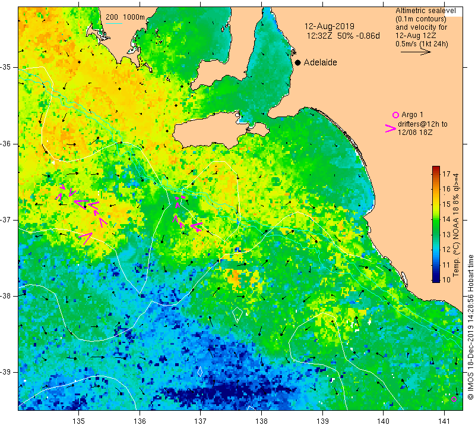
Task: Click the 140 longitude axis label
Action: [383, 421]
